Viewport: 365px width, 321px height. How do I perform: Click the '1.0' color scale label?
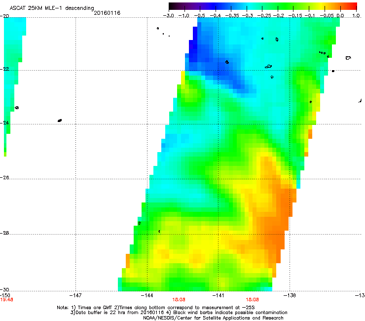click(356, 16)
